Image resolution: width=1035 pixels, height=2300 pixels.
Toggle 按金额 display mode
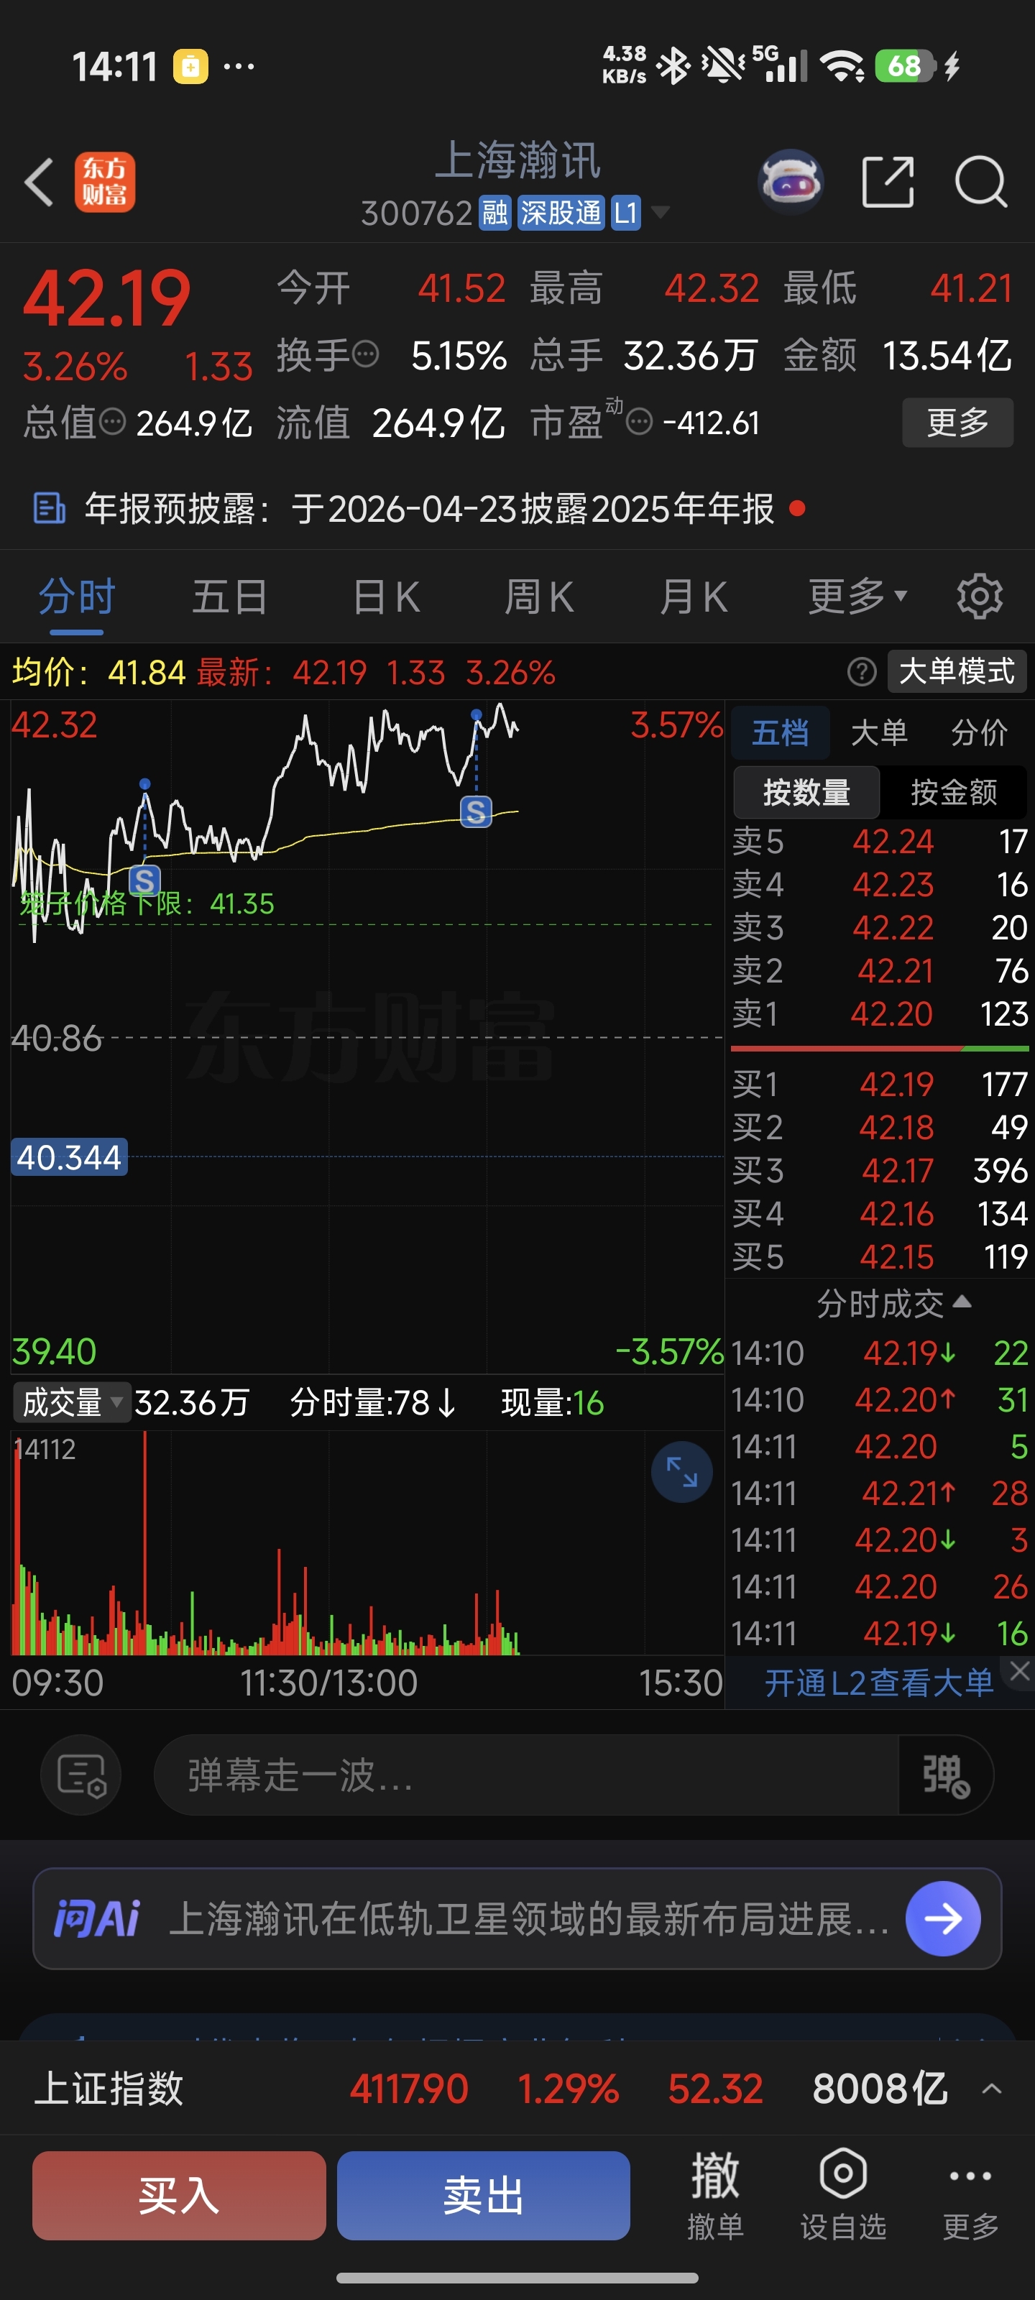[954, 792]
